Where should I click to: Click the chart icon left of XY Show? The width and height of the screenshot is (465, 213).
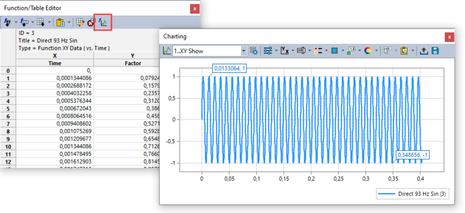click(167, 51)
